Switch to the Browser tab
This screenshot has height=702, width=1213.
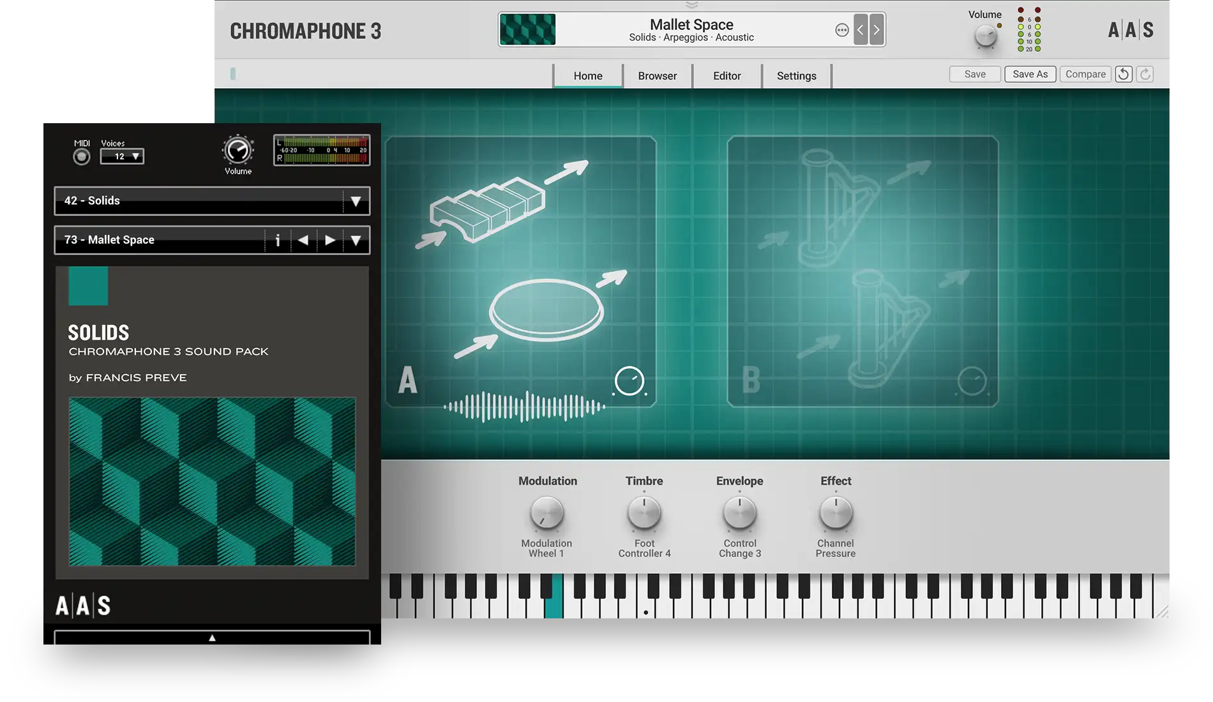pyautogui.click(x=657, y=75)
